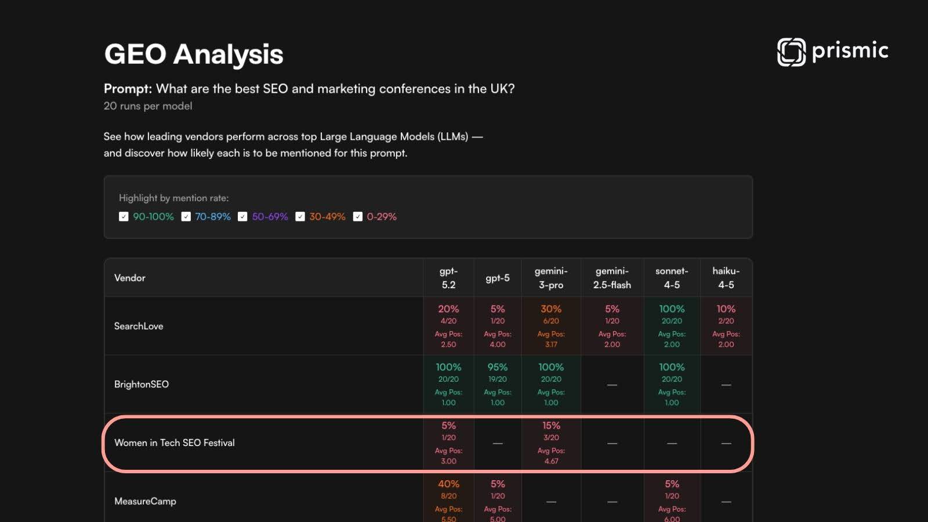
Task: Uncheck the 50-69% filter
Action: pos(242,216)
